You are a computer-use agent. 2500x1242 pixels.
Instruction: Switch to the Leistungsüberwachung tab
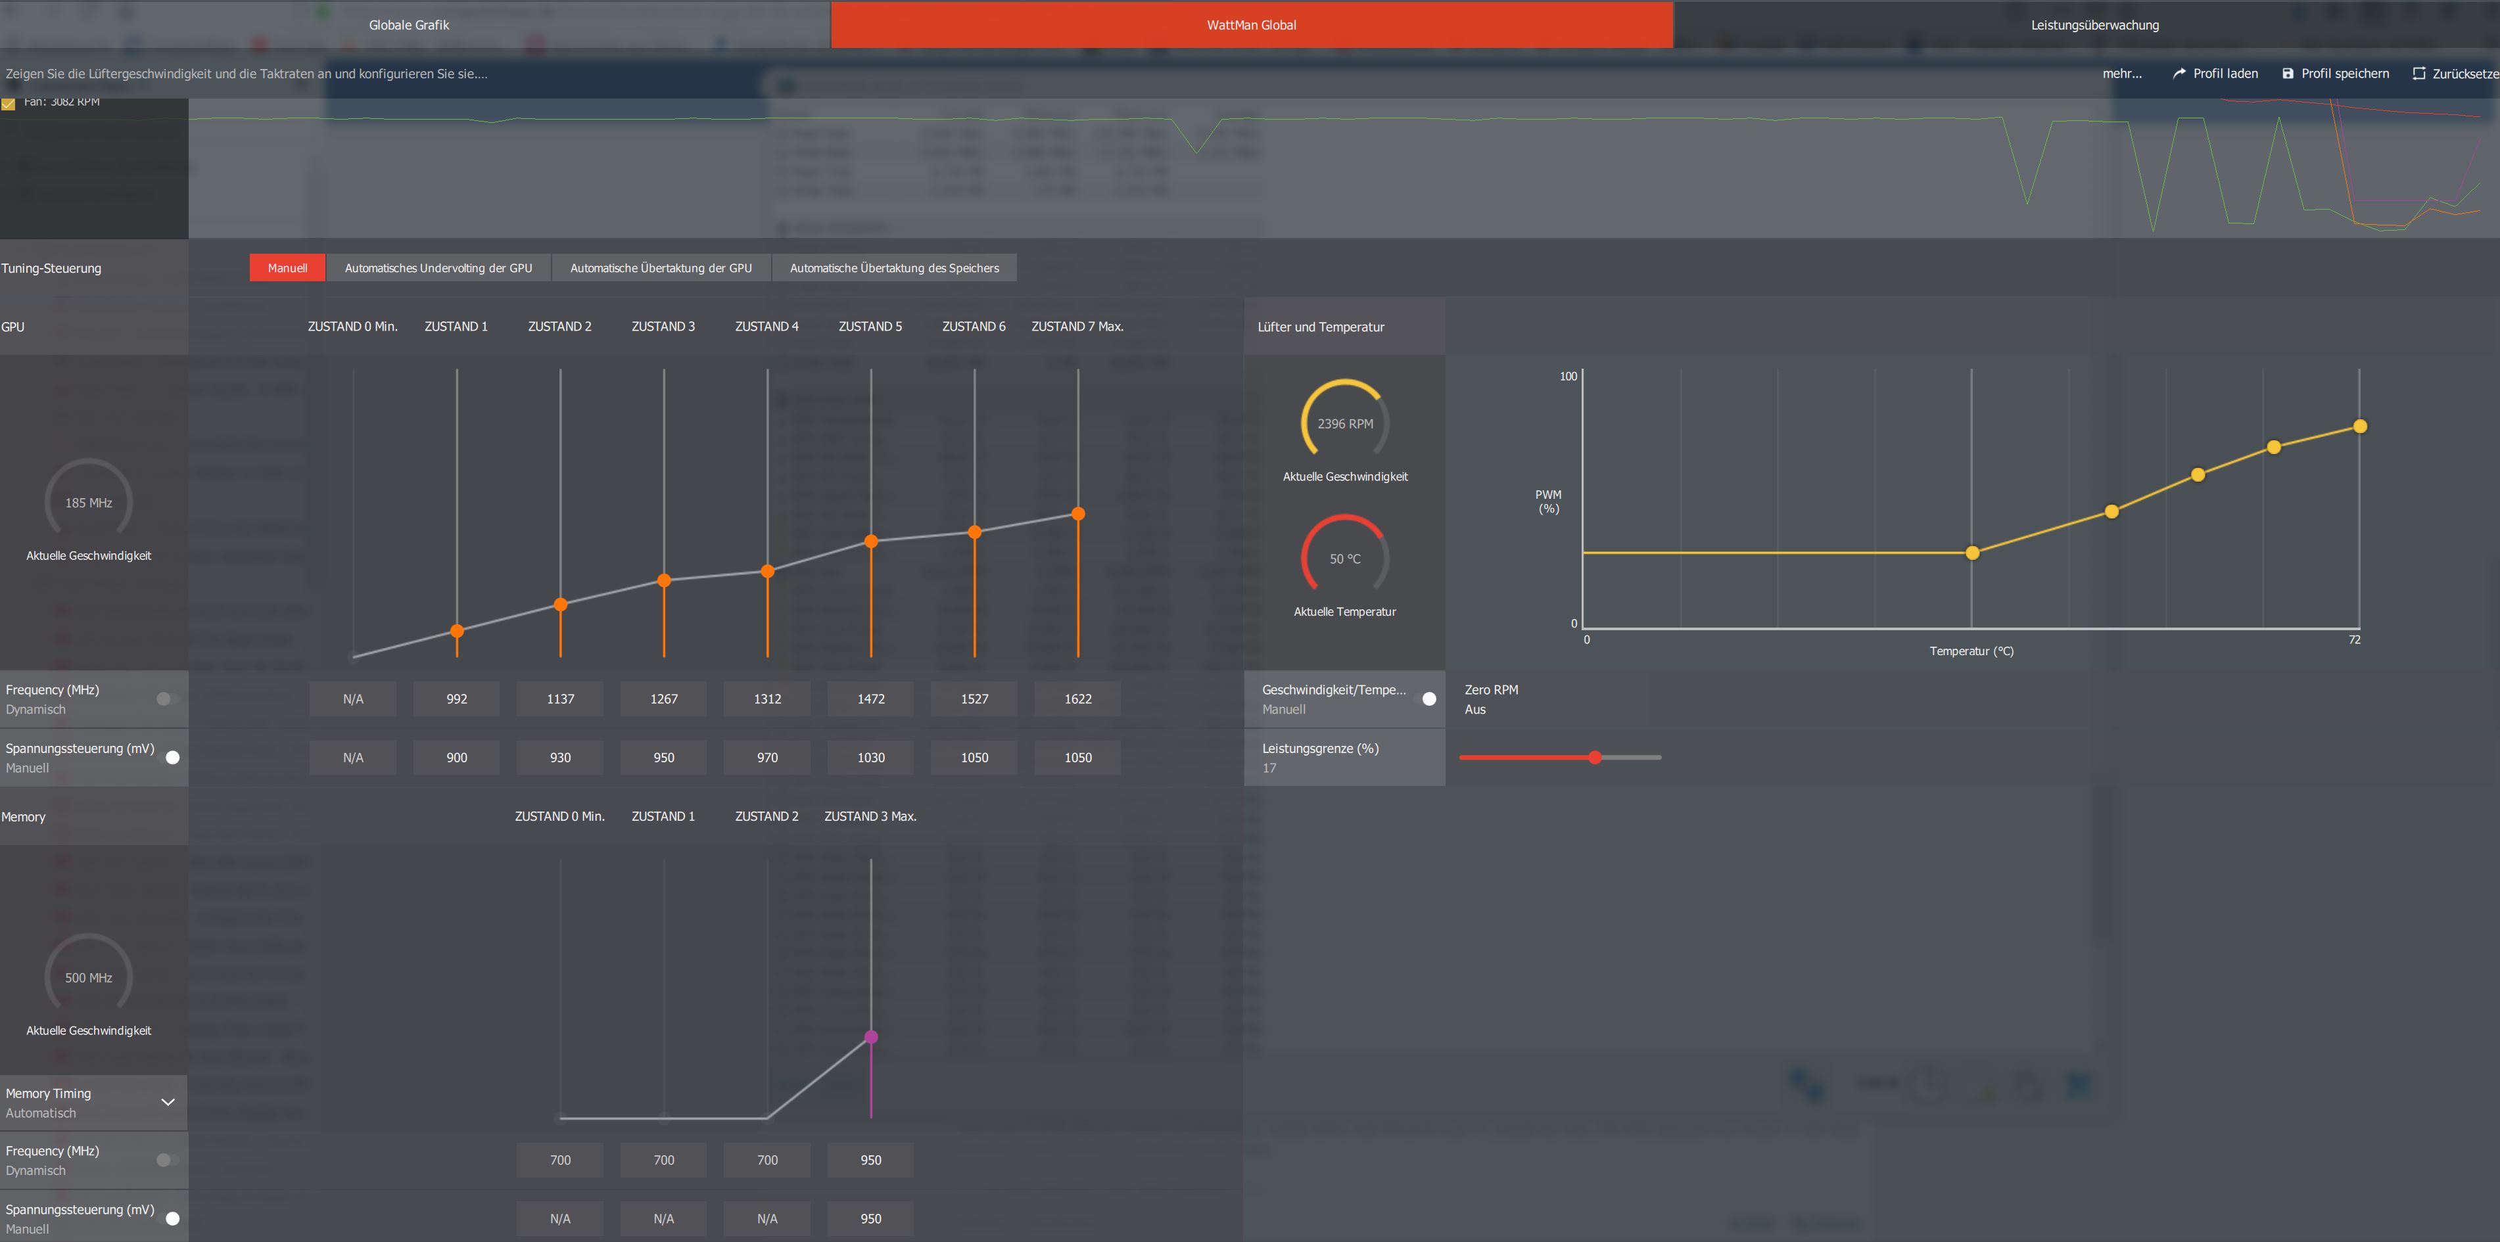coord(2094,25)
